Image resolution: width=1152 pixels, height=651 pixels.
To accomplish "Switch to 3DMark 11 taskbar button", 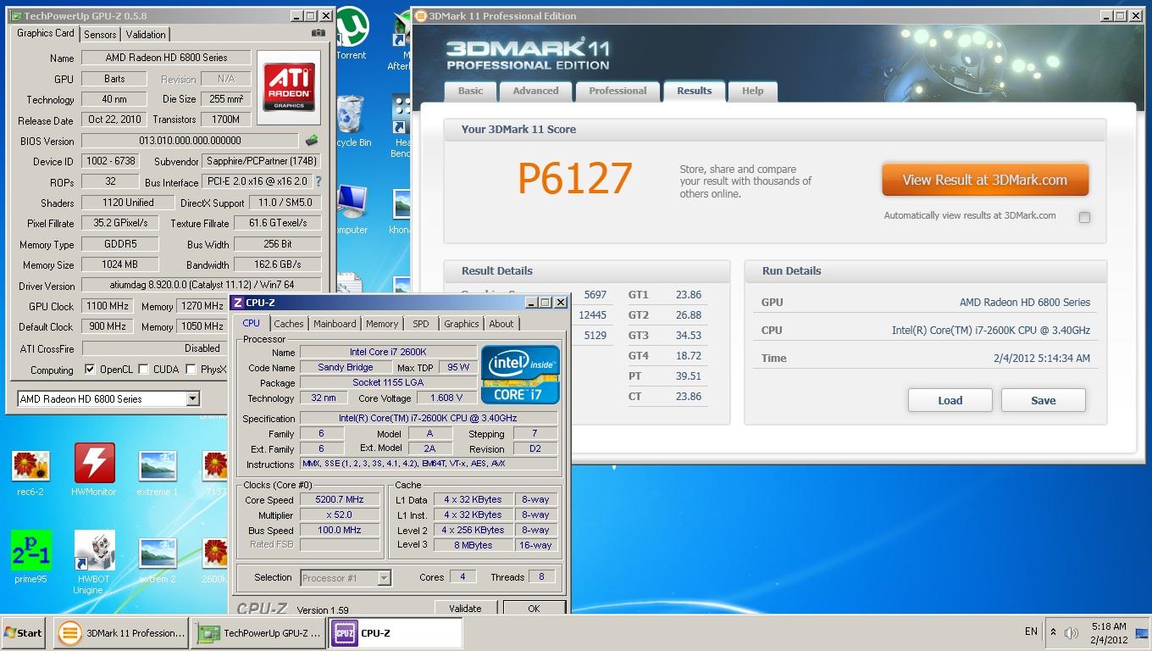I will (x=120, y=632).
